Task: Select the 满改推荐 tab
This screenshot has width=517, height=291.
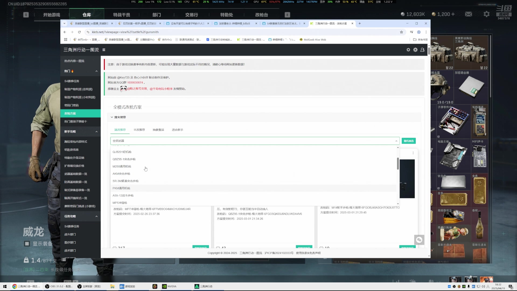Action: [x=120, y=130]
